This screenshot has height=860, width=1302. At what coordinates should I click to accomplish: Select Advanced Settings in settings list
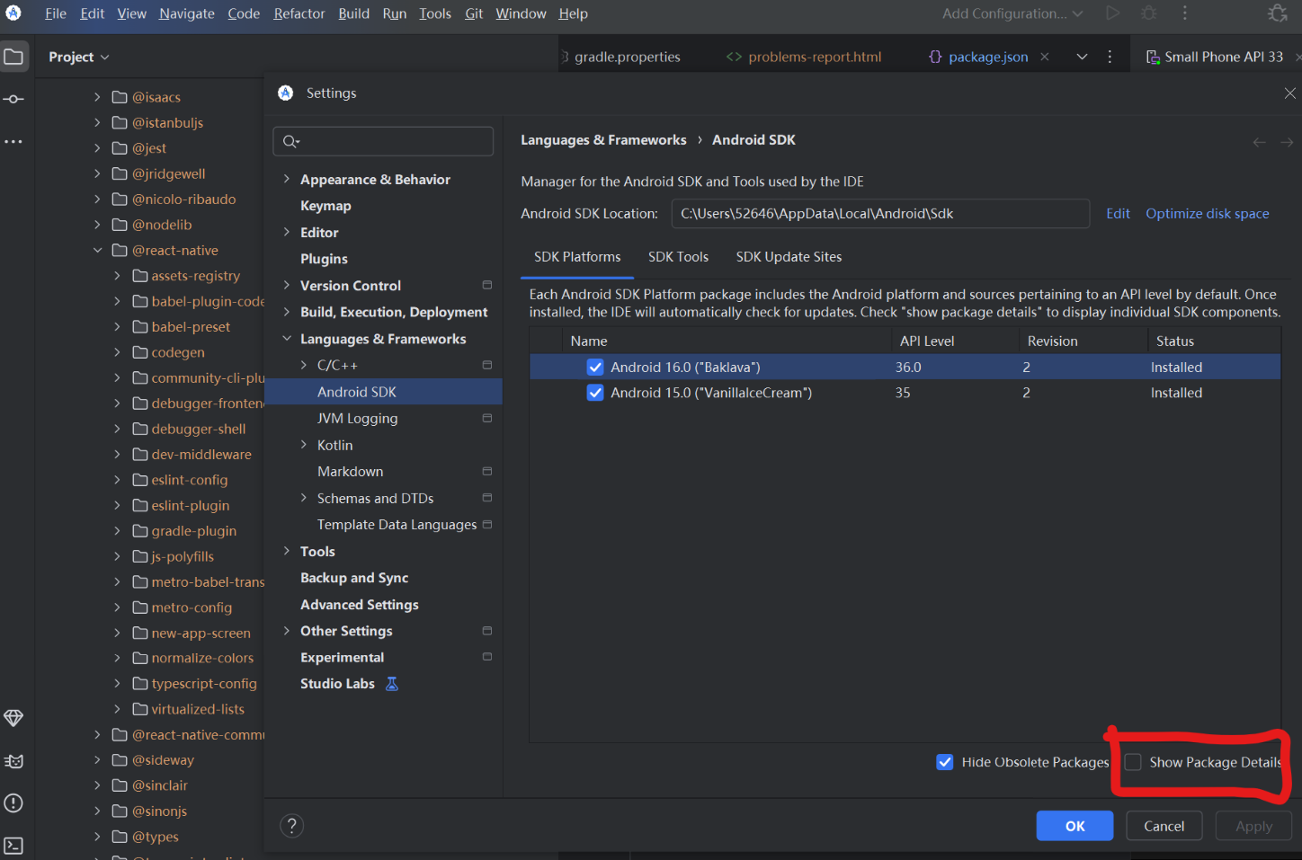point(360,605)
